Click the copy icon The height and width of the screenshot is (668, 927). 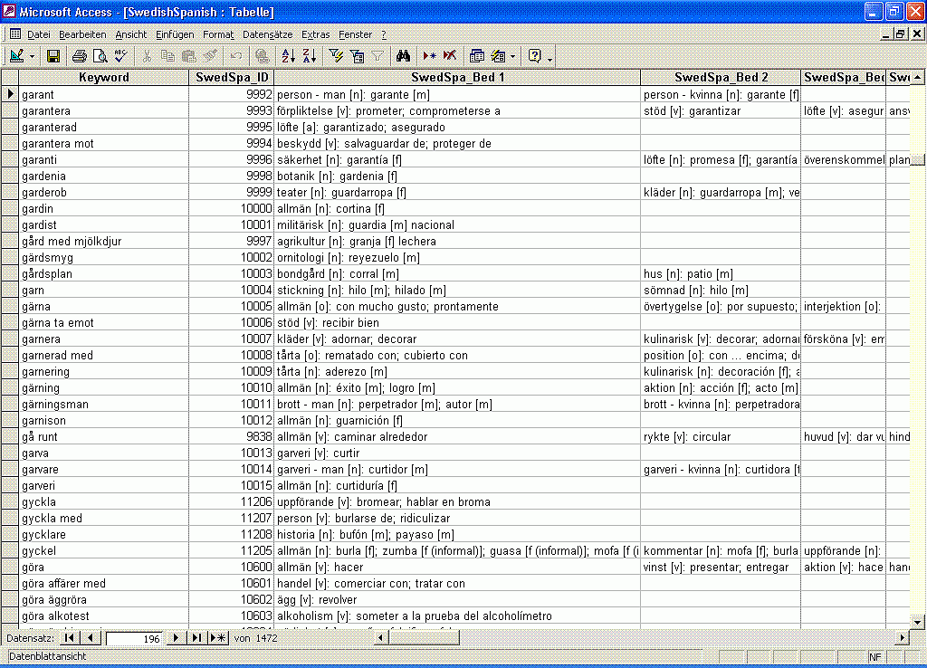pos(167,56)
